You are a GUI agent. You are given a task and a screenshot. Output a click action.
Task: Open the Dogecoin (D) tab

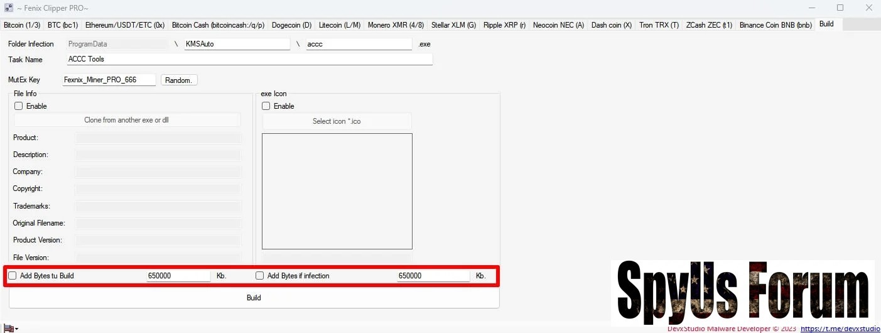pos(291,25)
